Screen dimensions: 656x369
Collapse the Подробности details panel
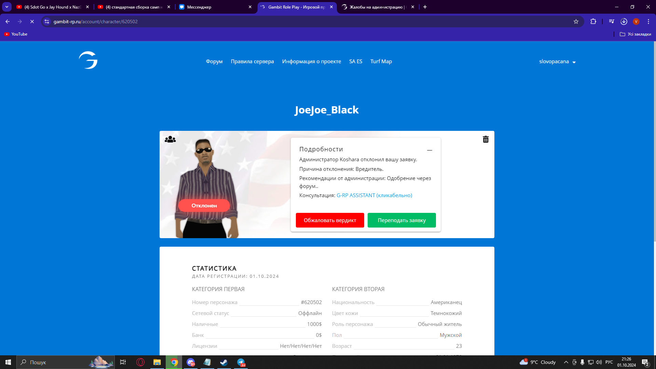click(x=429, y=150)
